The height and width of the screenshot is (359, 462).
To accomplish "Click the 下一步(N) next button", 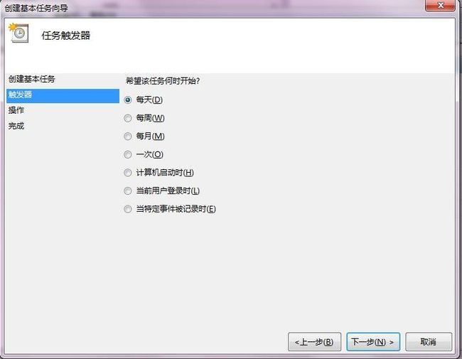I will (373, 342).
